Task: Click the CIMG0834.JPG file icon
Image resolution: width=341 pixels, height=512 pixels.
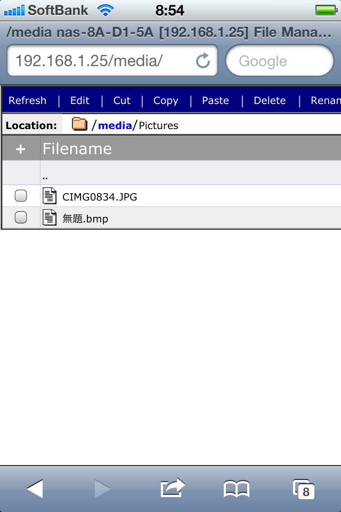Action: tap(50, 196)
